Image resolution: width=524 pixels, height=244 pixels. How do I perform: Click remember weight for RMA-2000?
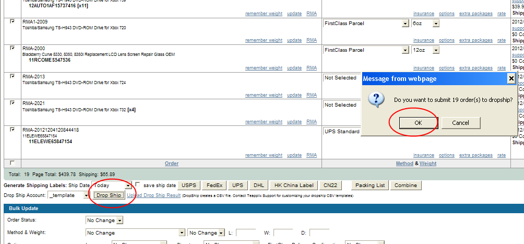click(264, 68)
